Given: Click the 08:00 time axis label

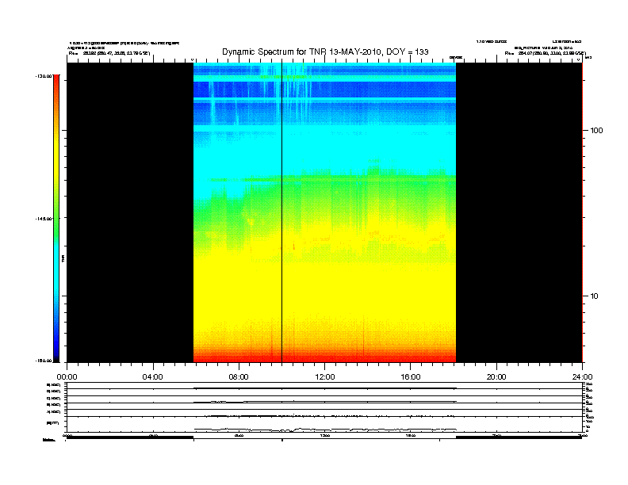Looking at the screenshot, I should (x=239, y=377).
